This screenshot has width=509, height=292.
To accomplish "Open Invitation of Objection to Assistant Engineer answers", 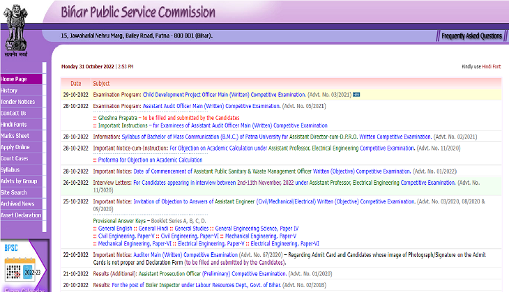I will (274, 201).
